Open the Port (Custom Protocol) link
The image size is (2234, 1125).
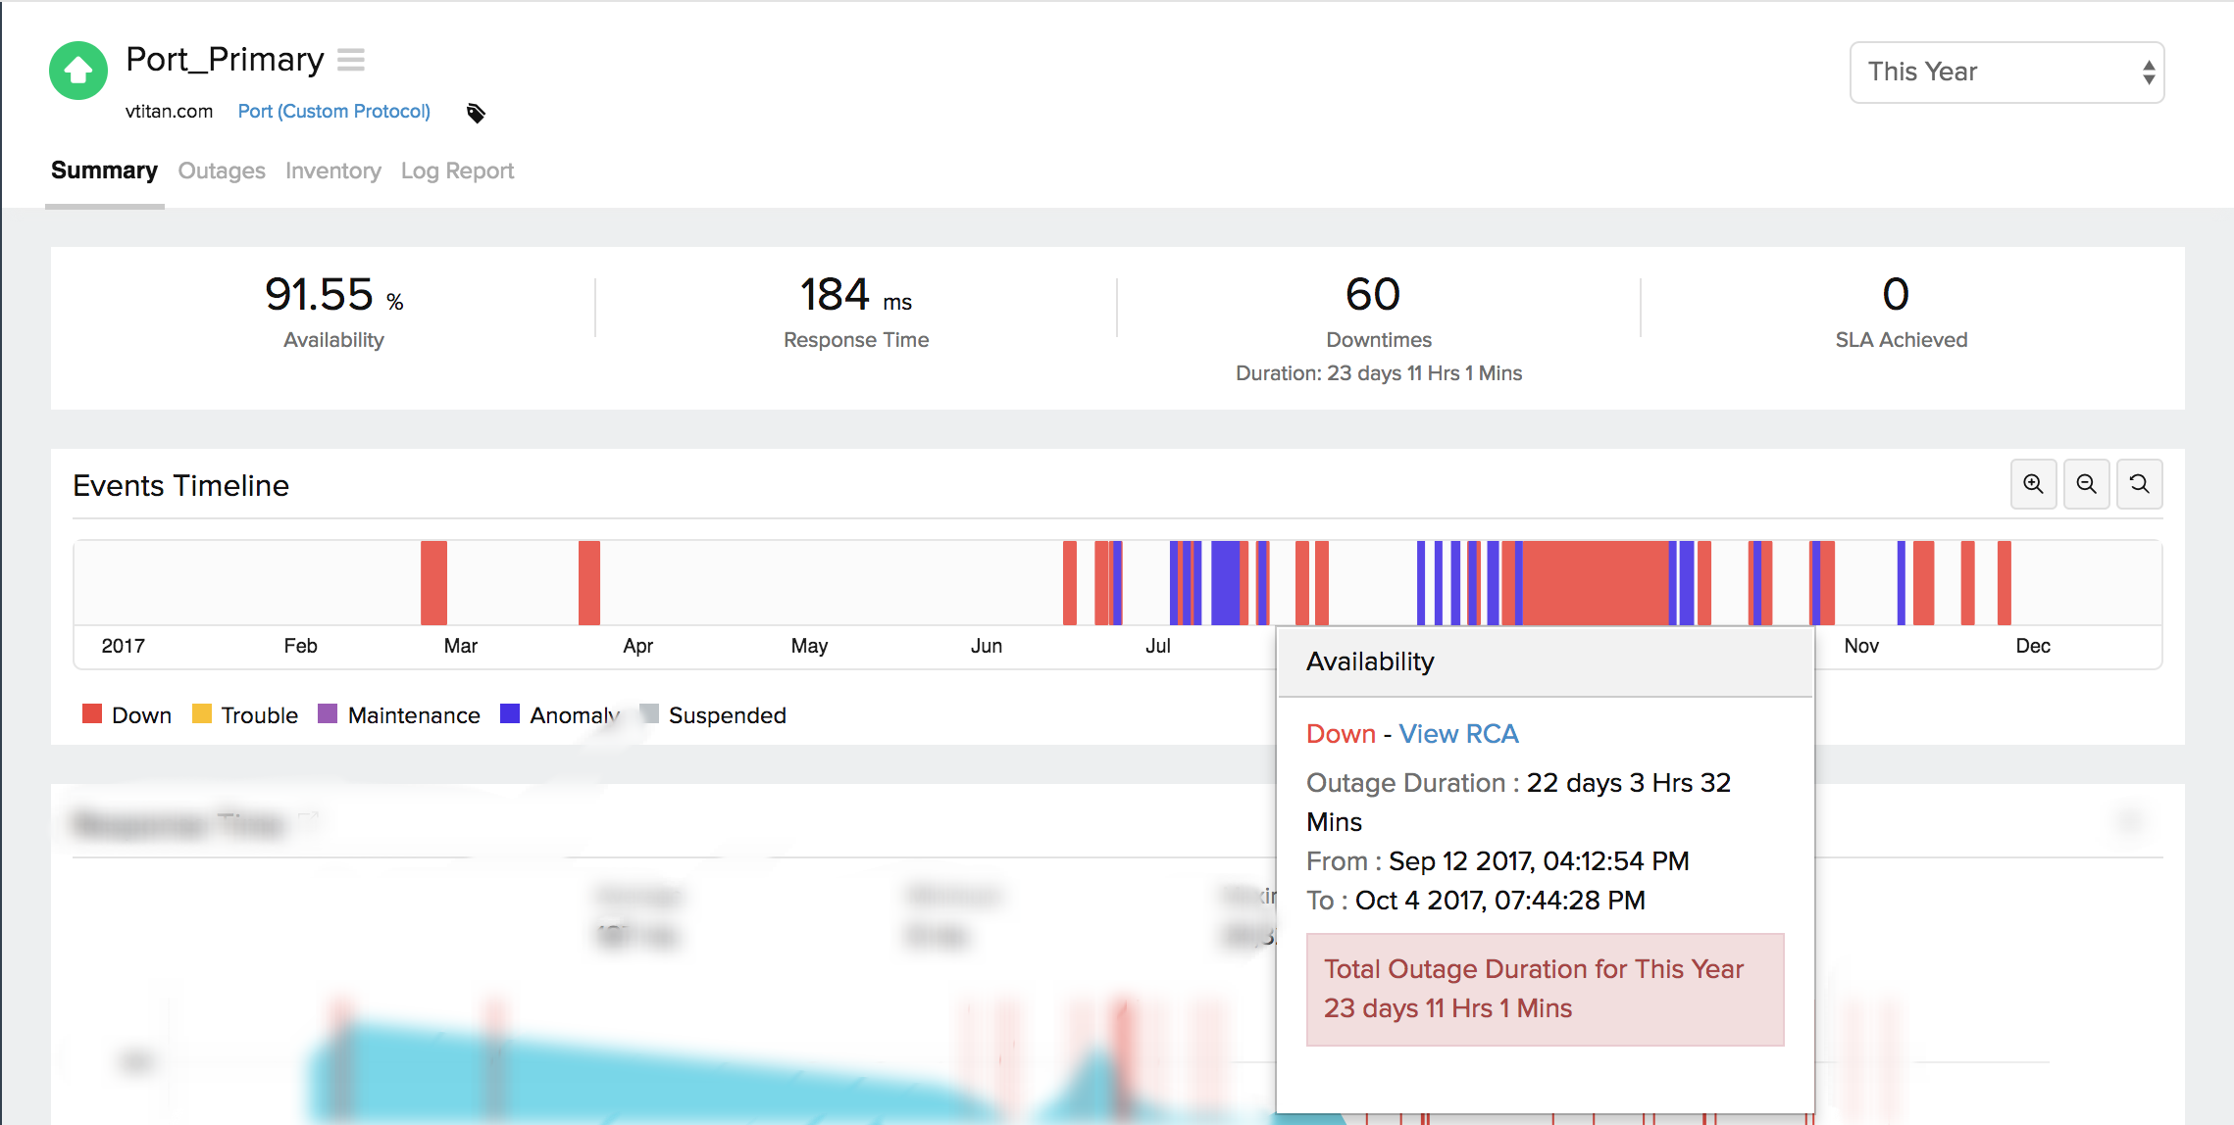pyautogui.click(x=333, y=111)
